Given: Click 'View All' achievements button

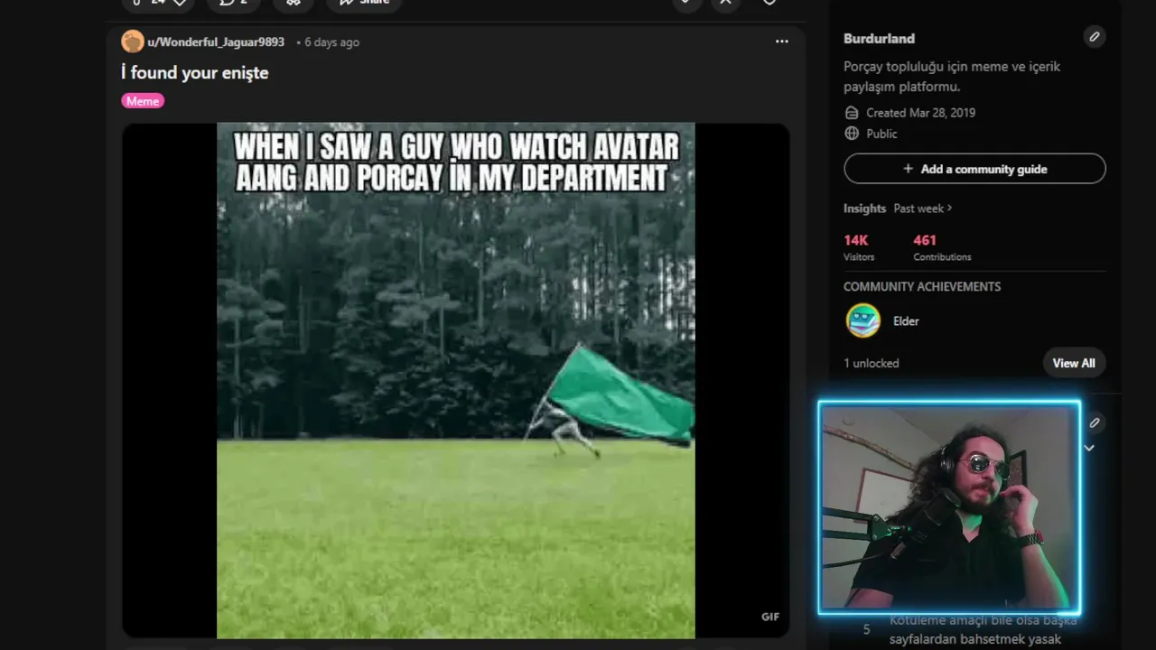Looking at the screenshot, I should (x=1074, y=363).
